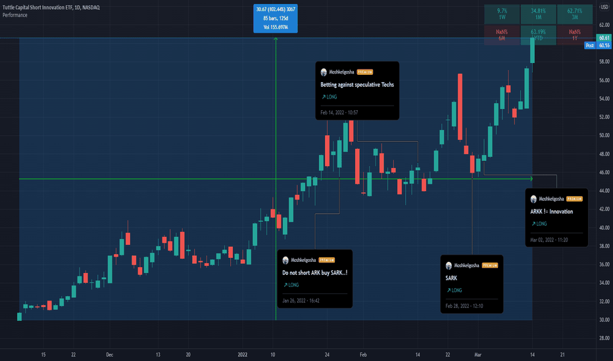
Task: Click LONG arrow icon on Feb 14 idea card
Action: point(324,96)
